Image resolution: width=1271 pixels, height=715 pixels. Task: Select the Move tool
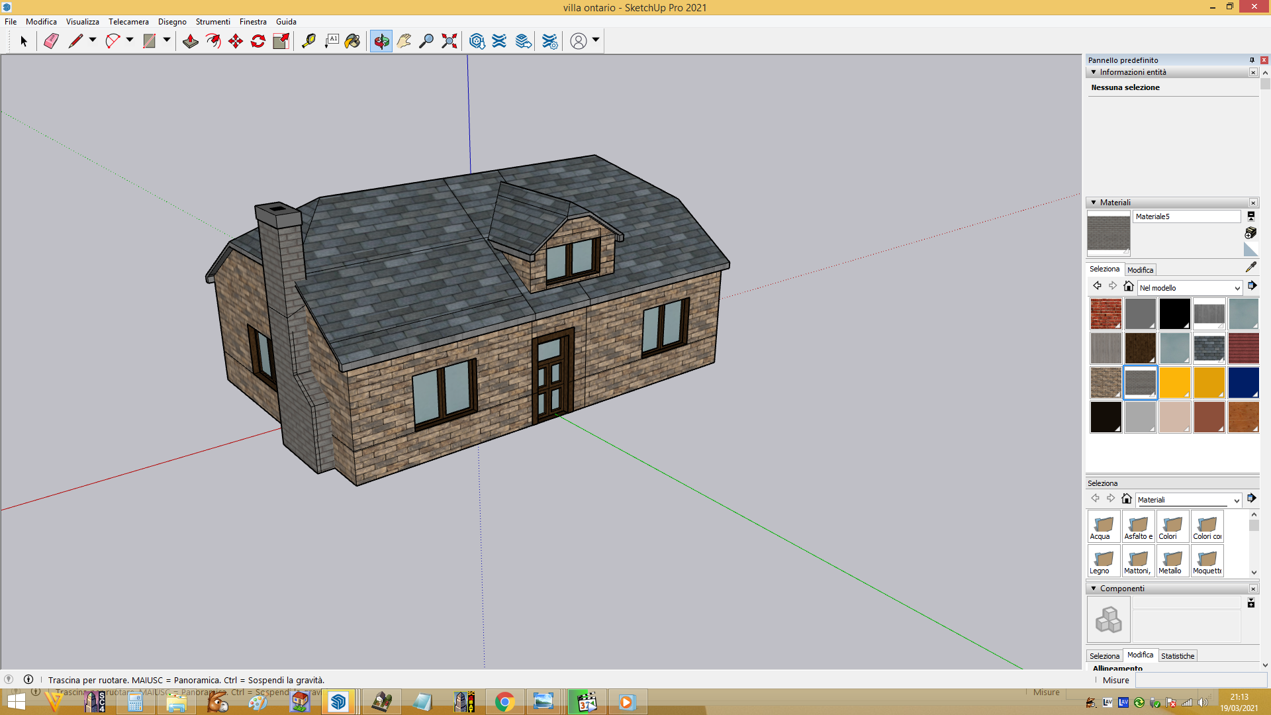[x=235, y=41]
